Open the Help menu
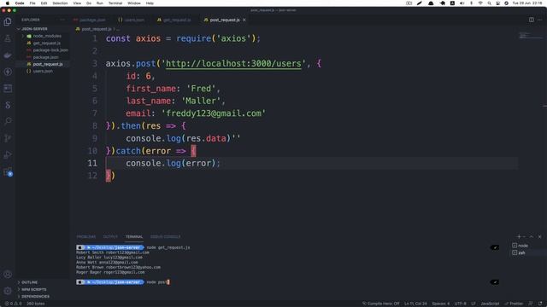547x307 pixels. (x=150, y=3)
